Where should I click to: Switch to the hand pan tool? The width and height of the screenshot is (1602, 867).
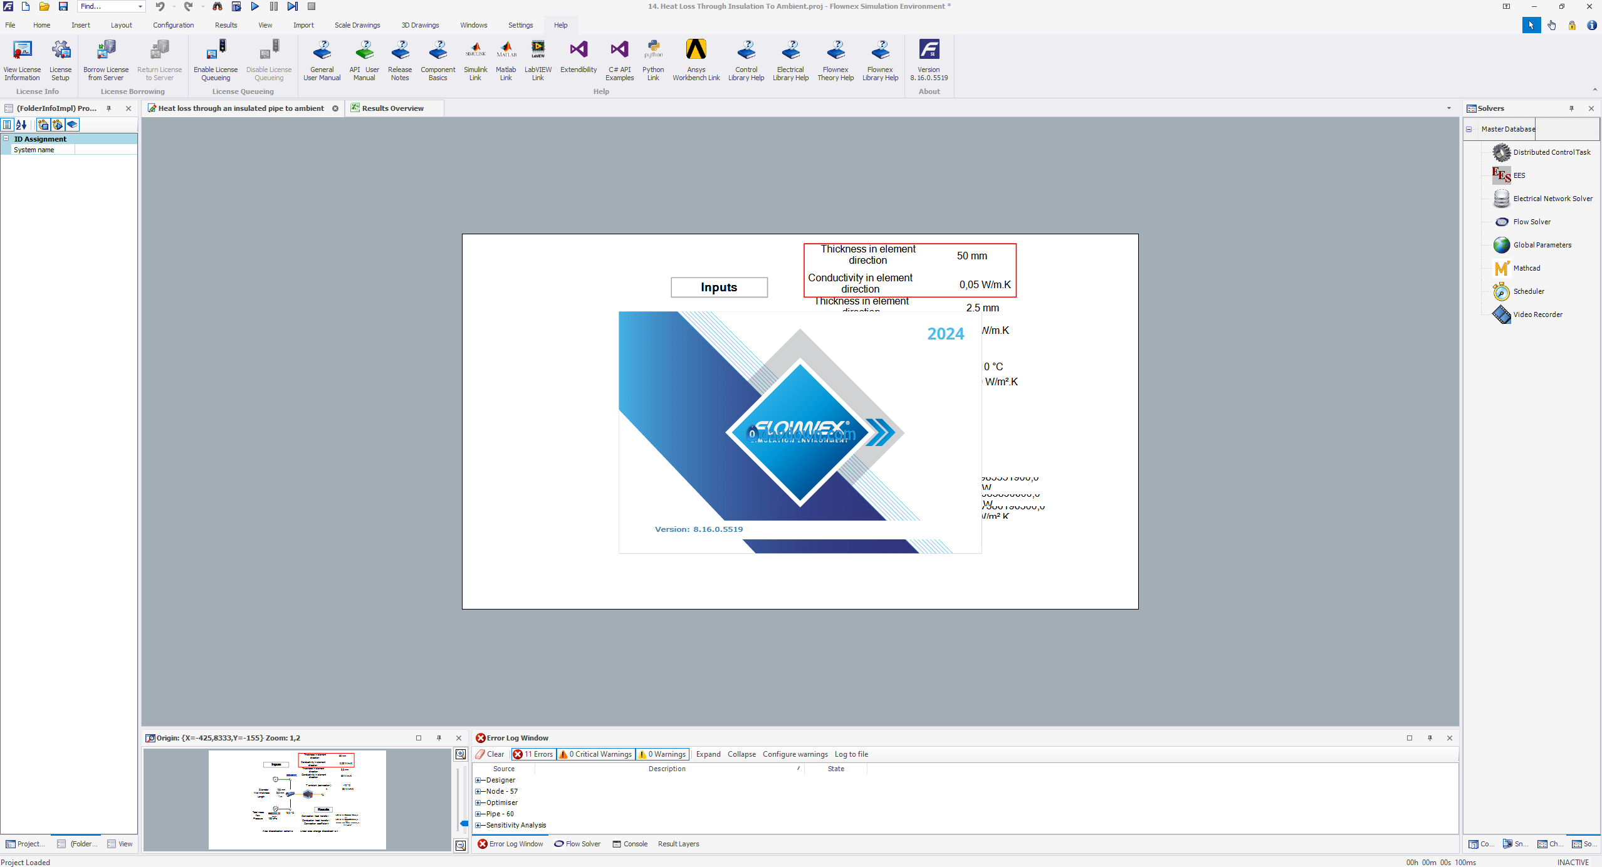point(1552,25)
